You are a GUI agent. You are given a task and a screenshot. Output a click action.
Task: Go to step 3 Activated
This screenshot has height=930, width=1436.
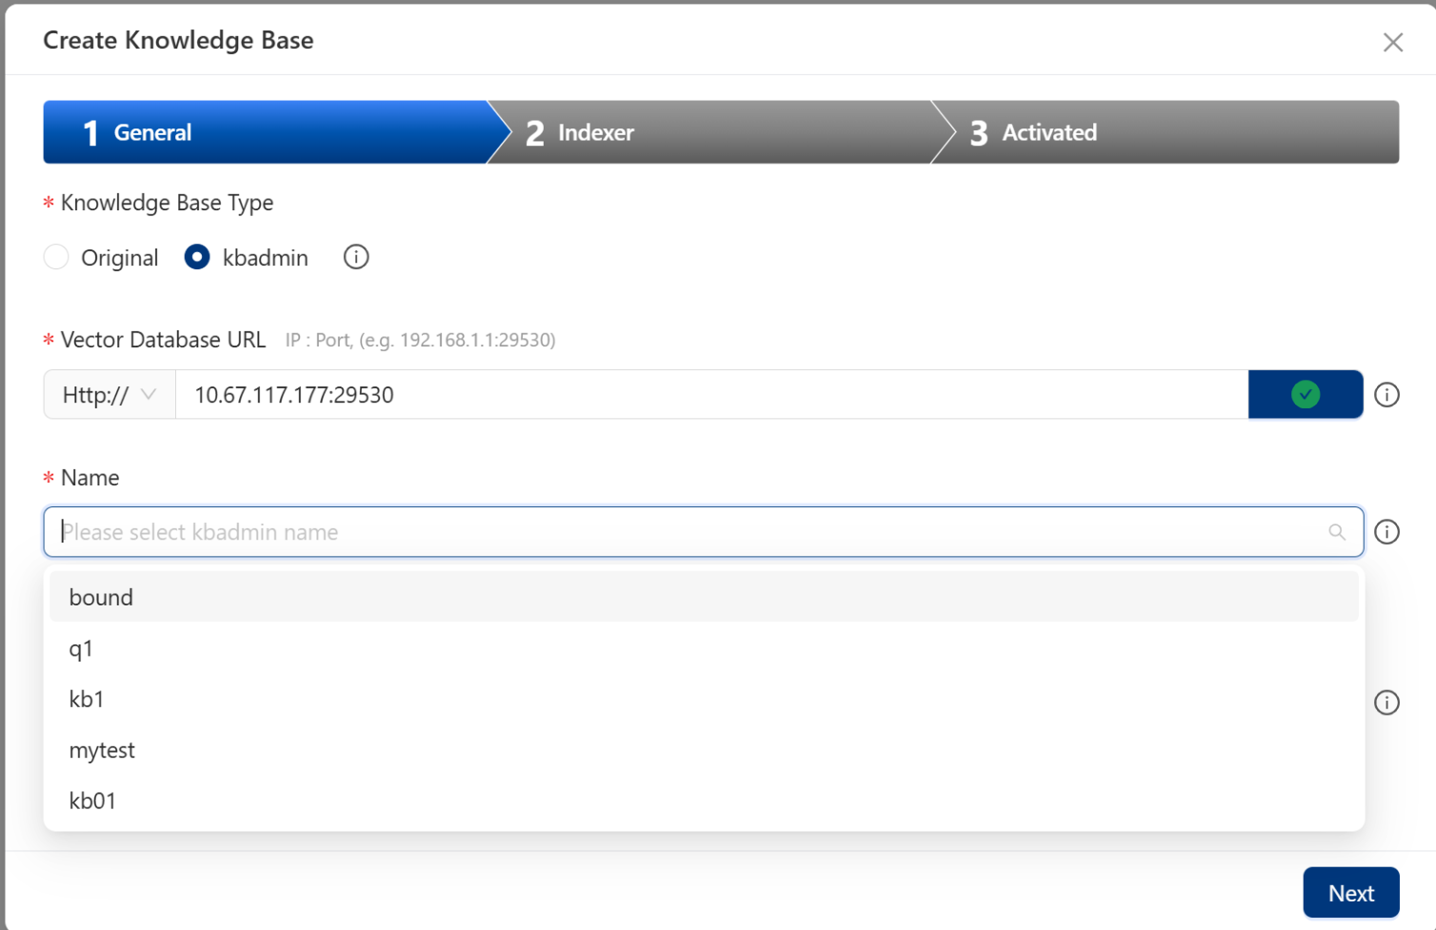coord(1162,132)
